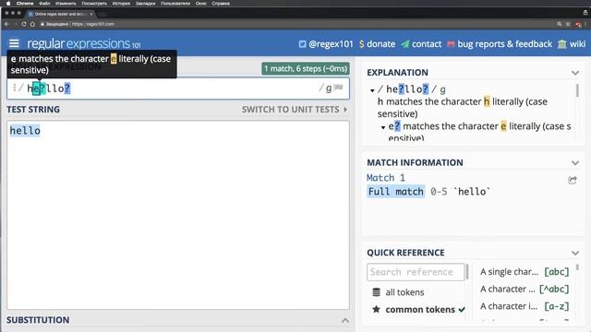Select 'A character i... [a-z]' reference
Image resolution: width=591 pixels, height=332 pixels.
pos(525,306)
